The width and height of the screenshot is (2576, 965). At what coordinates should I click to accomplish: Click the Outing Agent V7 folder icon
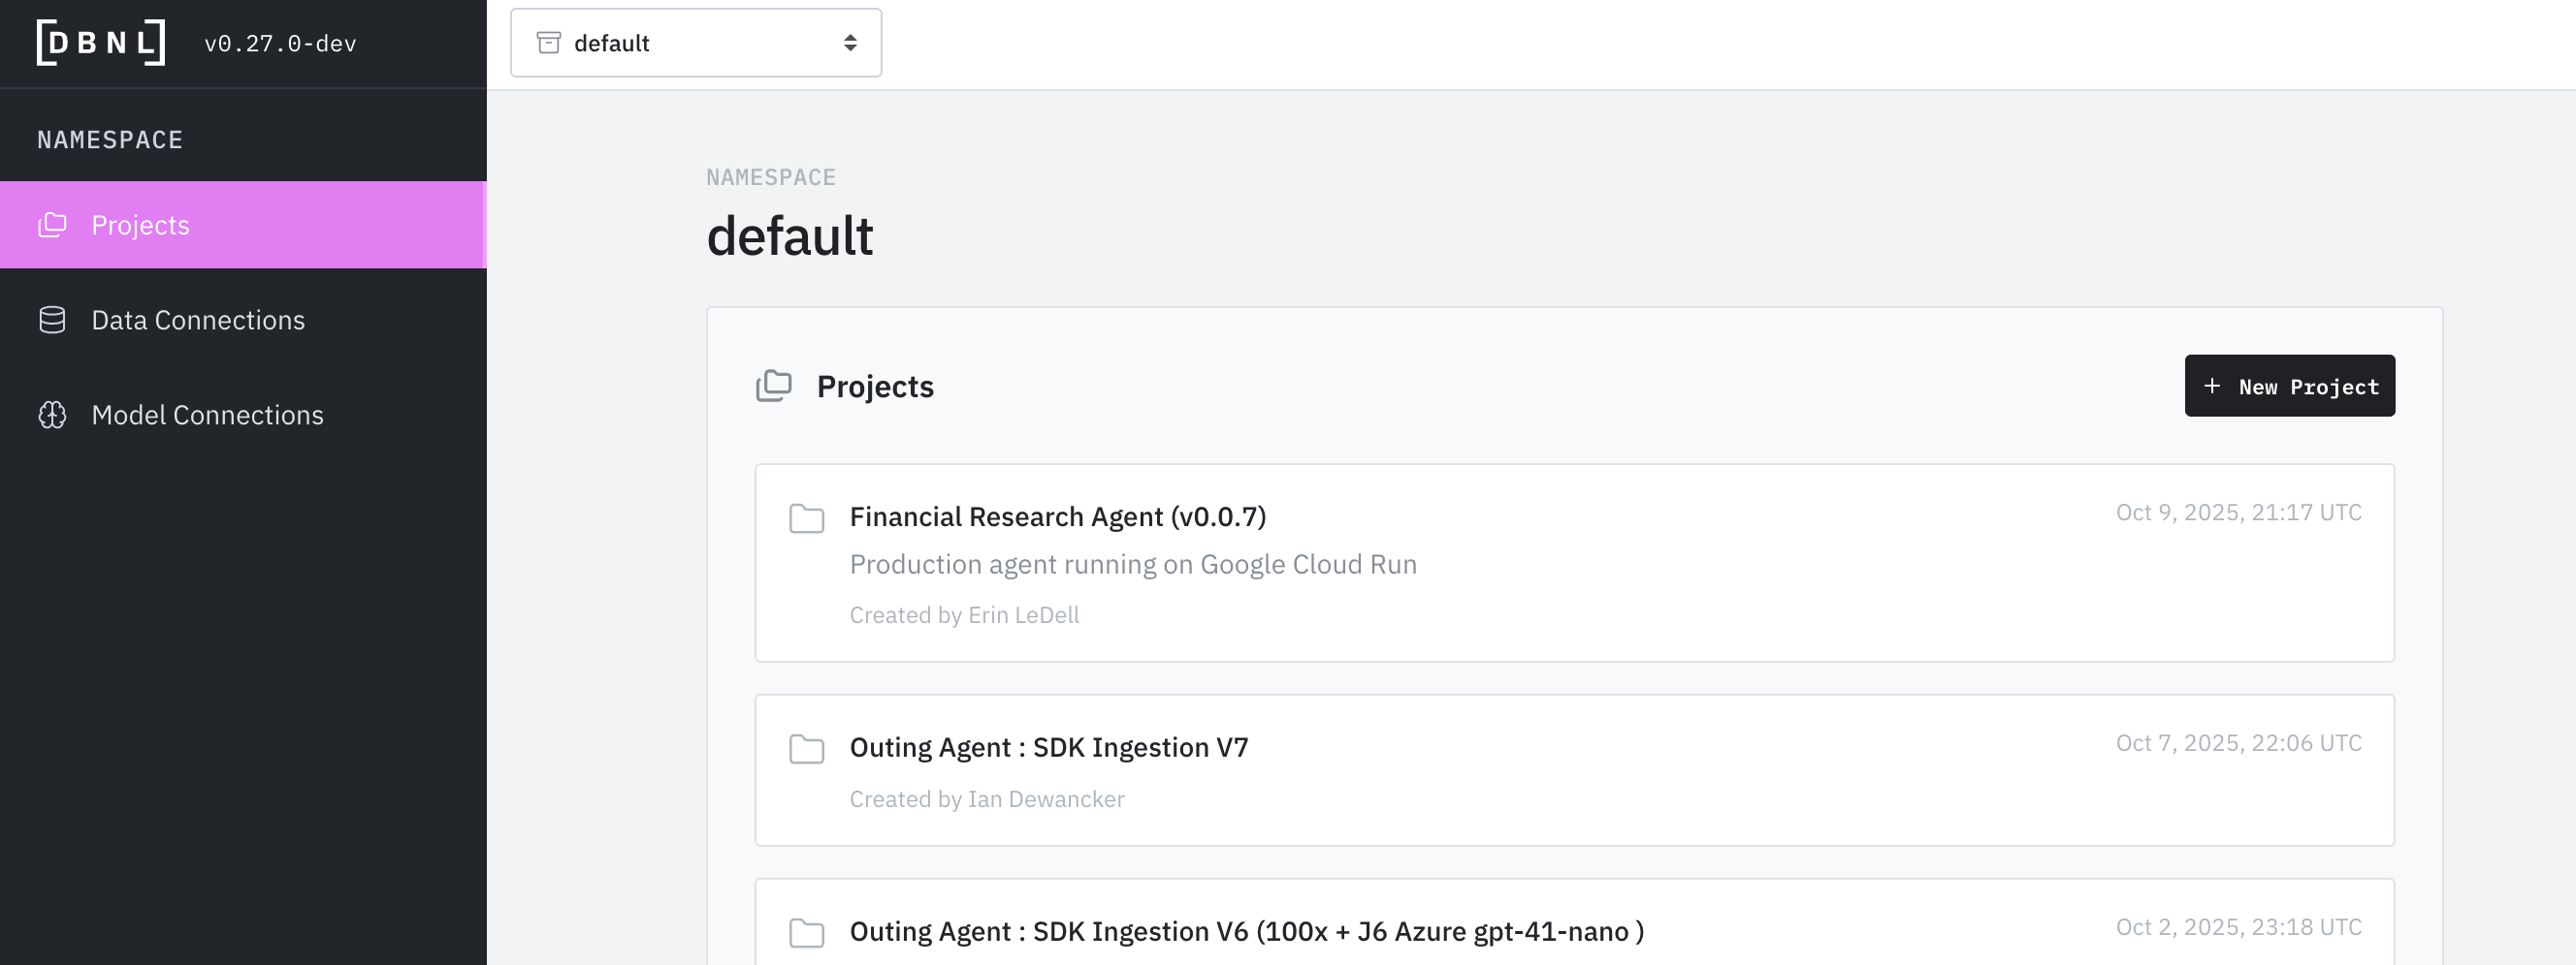(806, 749)
